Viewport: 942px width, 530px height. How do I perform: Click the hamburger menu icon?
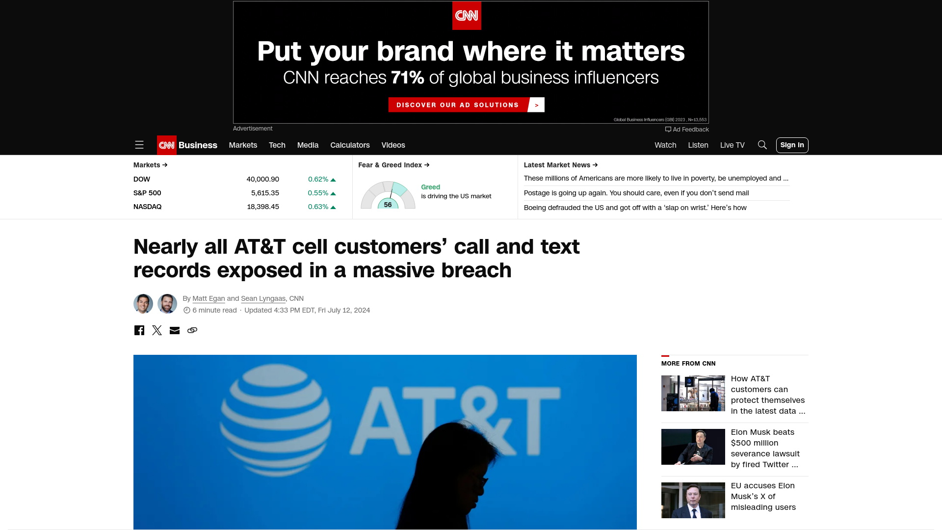click(x=139, y=144)
